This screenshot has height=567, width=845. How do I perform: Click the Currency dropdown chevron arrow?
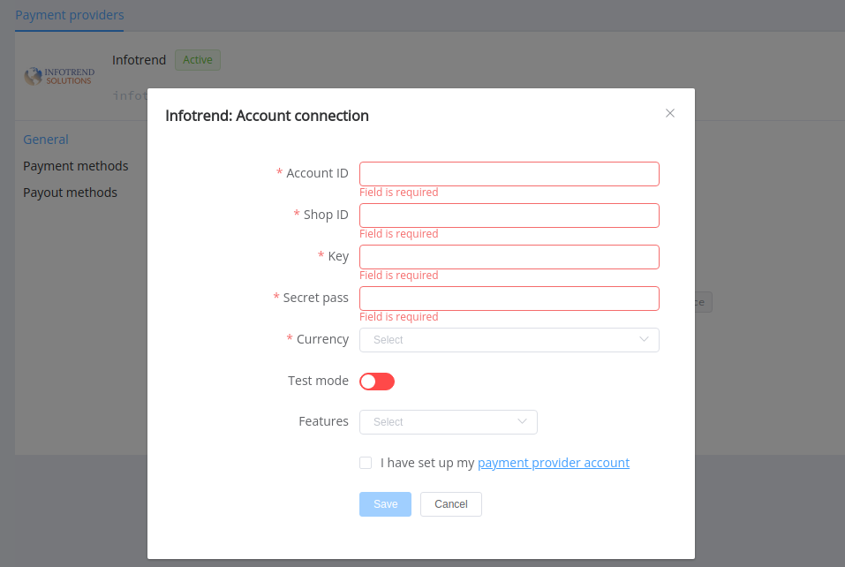(644, 339)
